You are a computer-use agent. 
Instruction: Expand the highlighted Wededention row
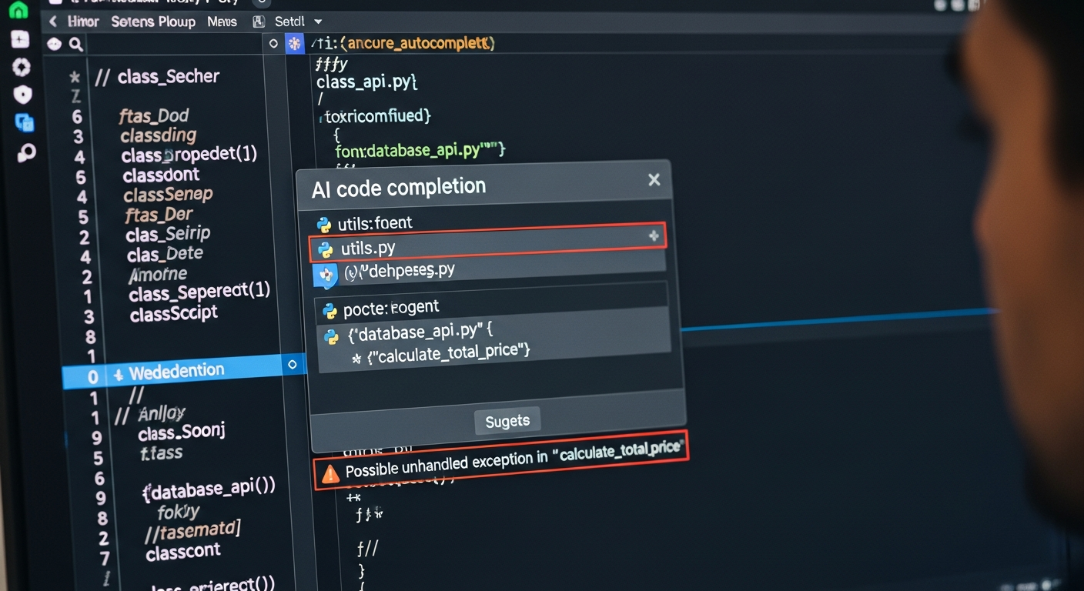point(118,376)
